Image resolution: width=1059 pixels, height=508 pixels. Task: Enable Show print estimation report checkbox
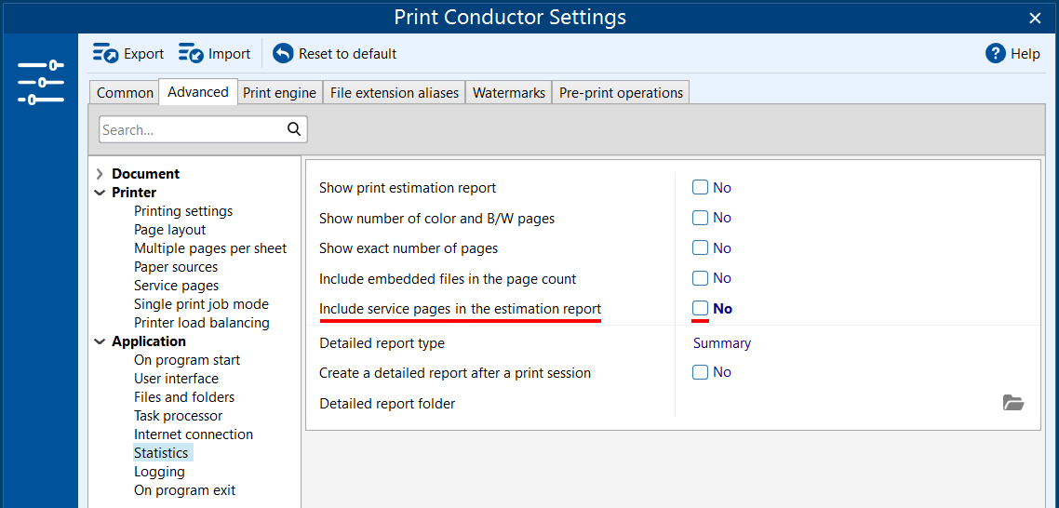tap(701, 188)
